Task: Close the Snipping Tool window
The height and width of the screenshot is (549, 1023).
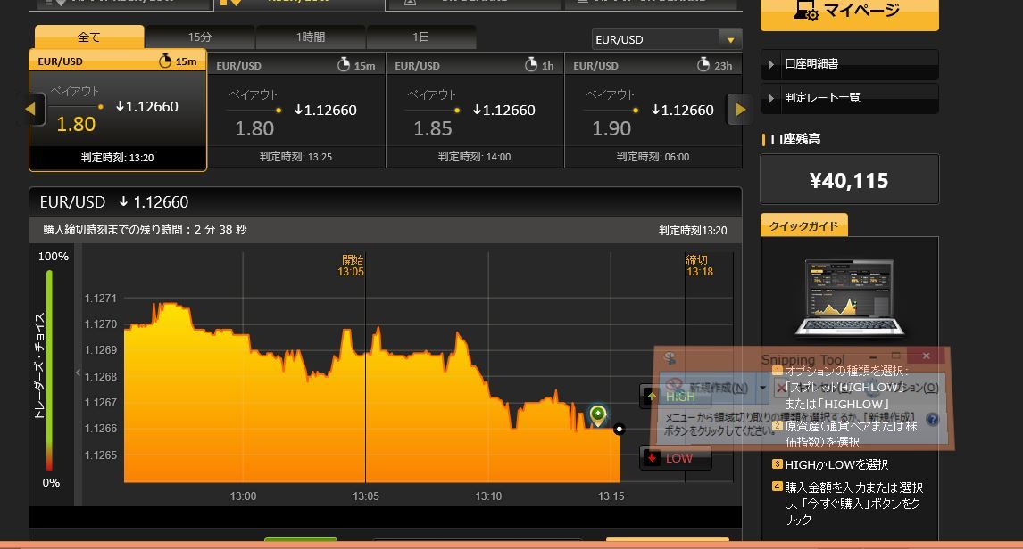Action: click(926, 356)
